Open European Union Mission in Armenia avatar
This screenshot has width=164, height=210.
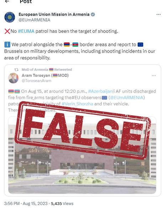(x=10, y=17)
